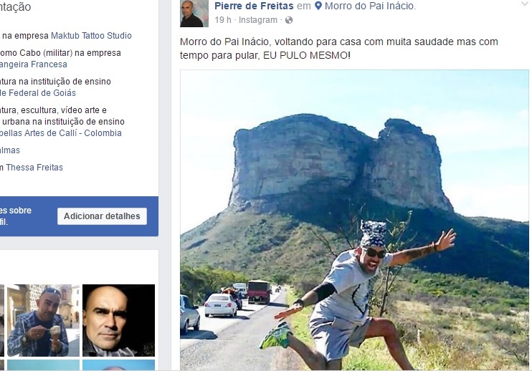Open the ice cream photo thumbnail
The width and height of the screenshot is (532, 371).
pos(44,320)
